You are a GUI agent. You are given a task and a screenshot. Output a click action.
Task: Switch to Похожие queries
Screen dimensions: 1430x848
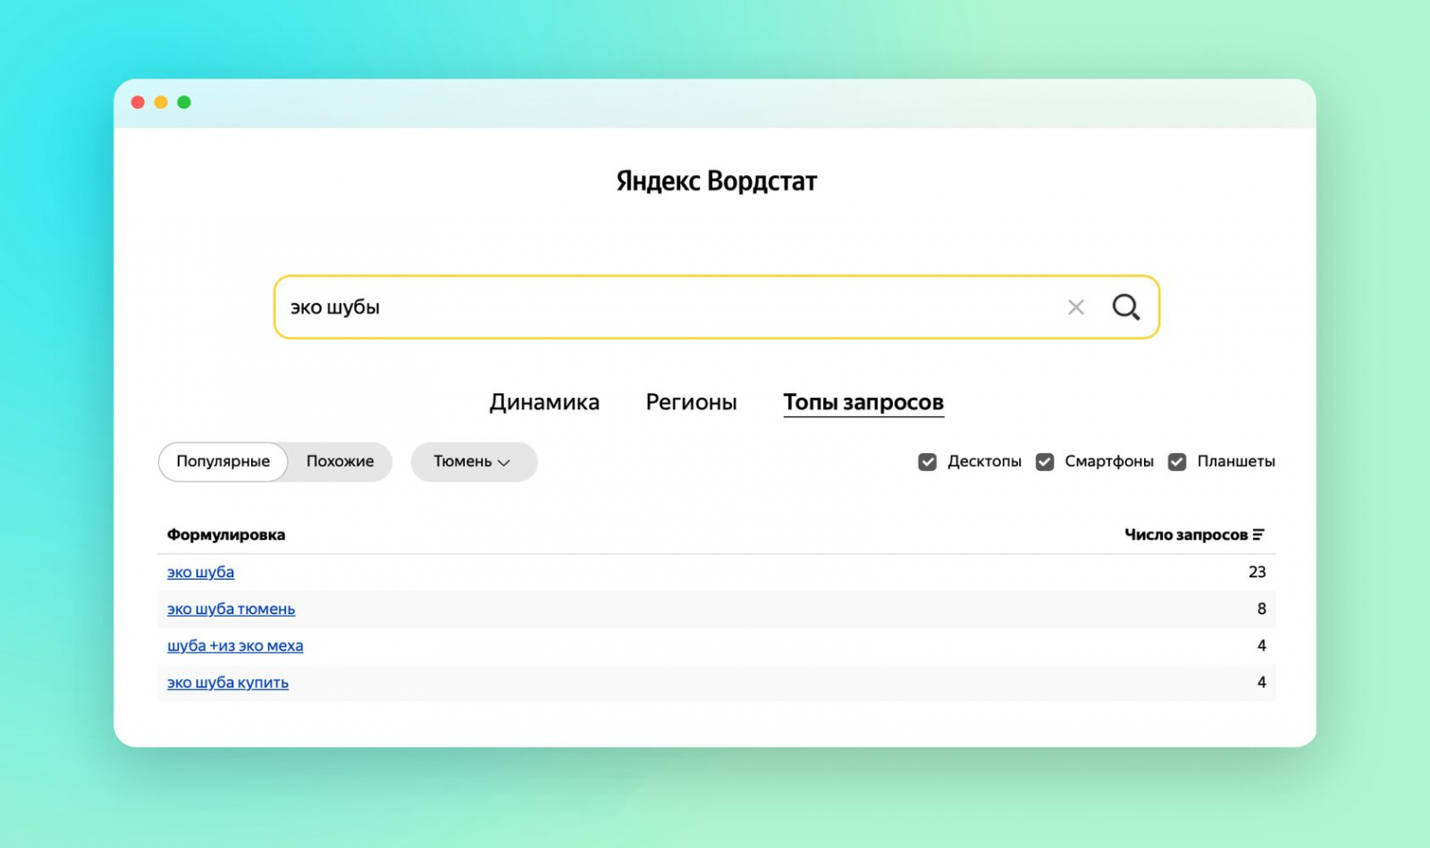[x=340, y=462]
